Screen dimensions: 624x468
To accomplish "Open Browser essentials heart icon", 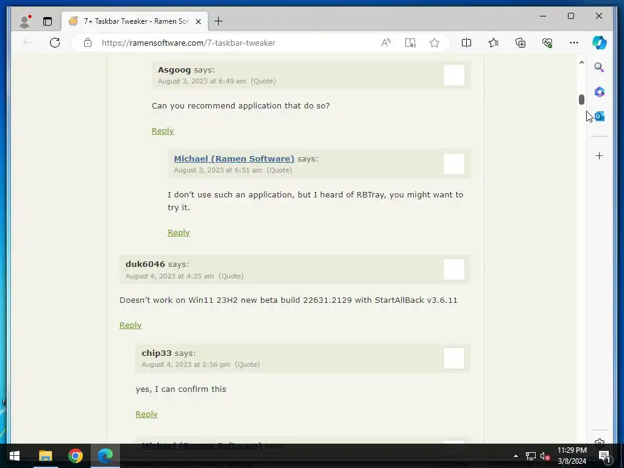I will point(547,43).
